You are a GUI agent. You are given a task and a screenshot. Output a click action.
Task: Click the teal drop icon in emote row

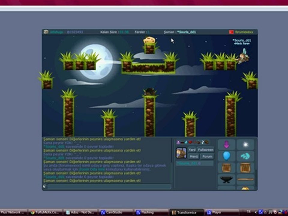[x=186, y=142]
